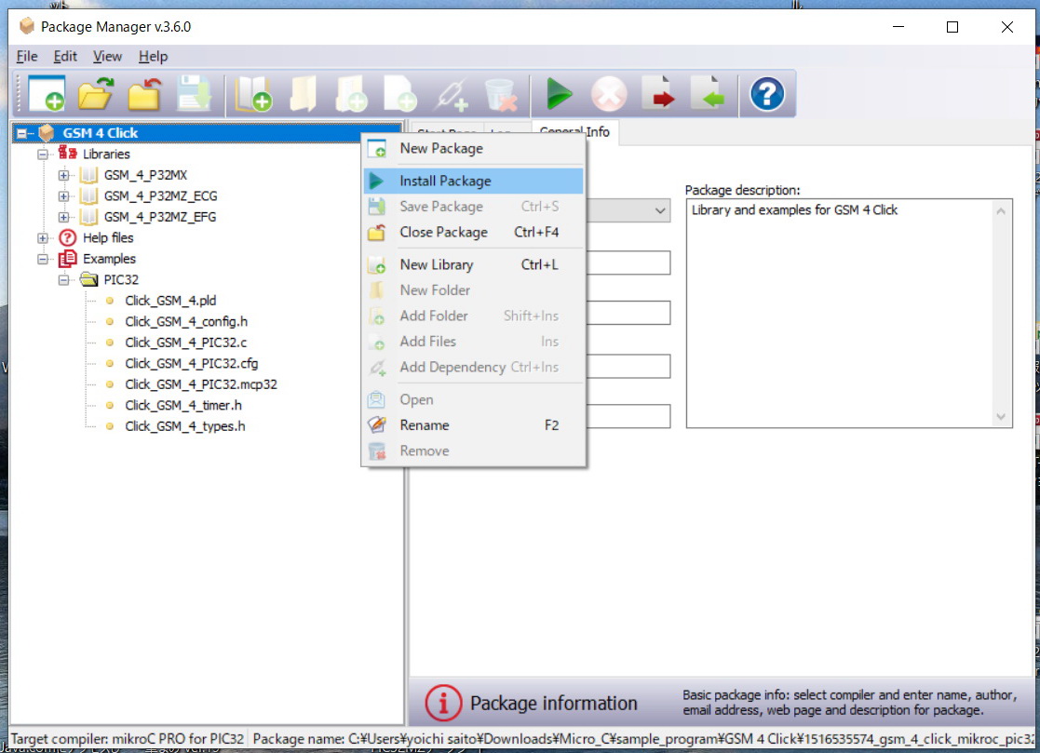
Task: Open the View menu
Action: (107, 57)
